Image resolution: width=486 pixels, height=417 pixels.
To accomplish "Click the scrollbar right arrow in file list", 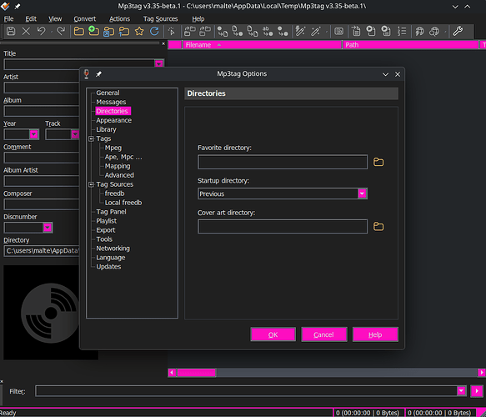I will tap(482, 372).
